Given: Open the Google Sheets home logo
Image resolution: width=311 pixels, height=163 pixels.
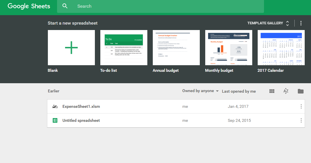Looking at the screenshot, I should point(29,6).
